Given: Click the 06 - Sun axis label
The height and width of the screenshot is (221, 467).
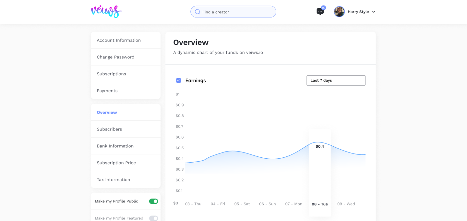Looking at the screenshot, I should point(268,204).
